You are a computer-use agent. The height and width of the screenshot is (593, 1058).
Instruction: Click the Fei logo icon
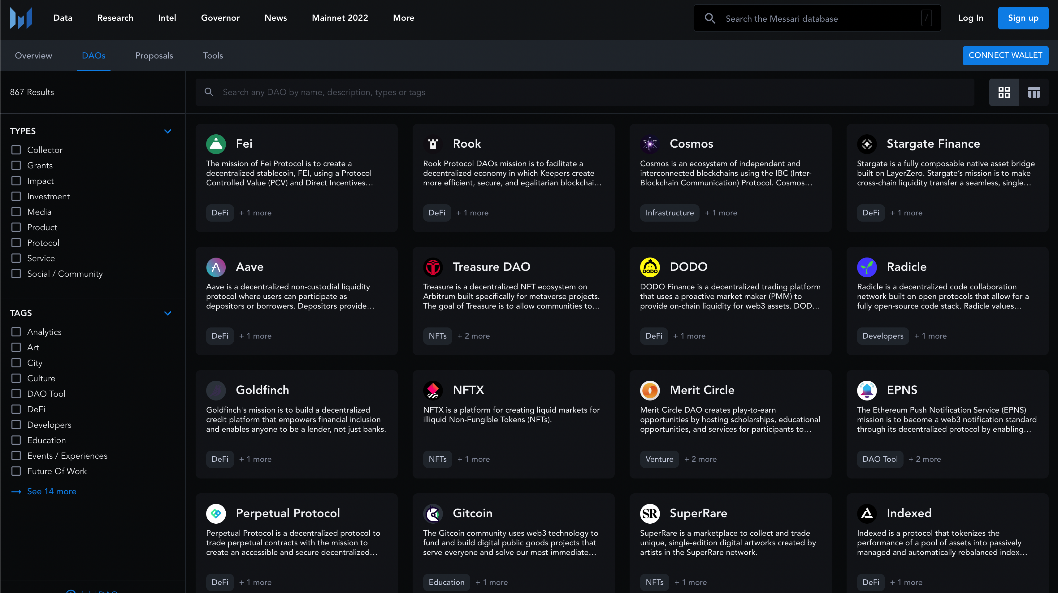[x=216, y=144]
